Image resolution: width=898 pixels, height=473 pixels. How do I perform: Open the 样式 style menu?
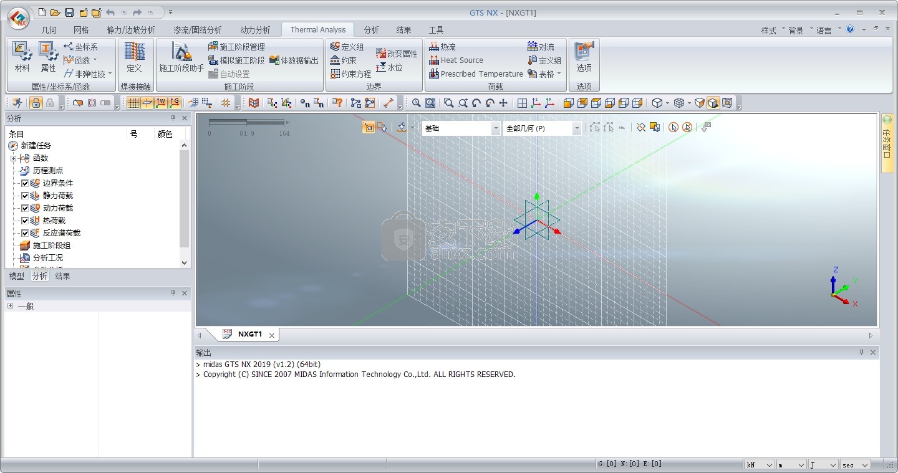[x=772, y=31]
